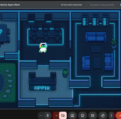Click the 'Se han unido 4 personas' notice
Screen dimensions: 121x119
pyautogui.click(x=71, y=5)
